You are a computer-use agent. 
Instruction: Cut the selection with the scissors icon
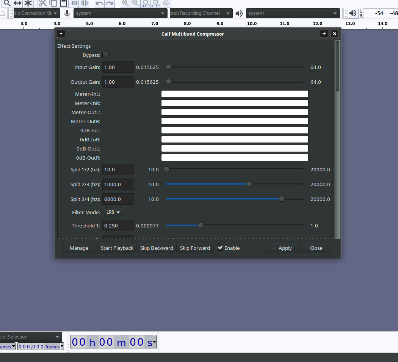42,3
